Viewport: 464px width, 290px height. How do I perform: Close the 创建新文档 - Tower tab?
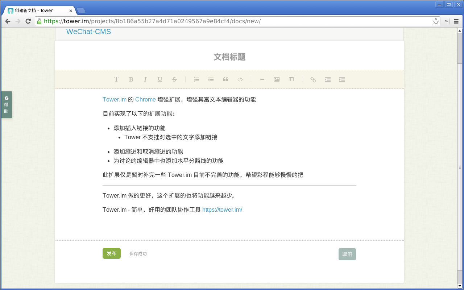(71, 11)
